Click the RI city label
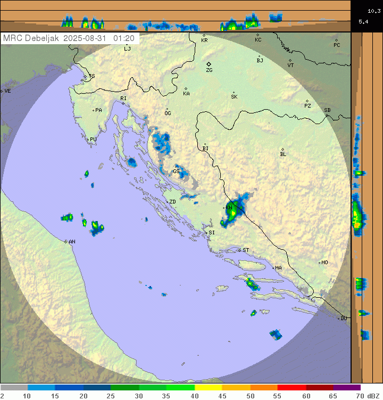383x400 pixels. 123,99
